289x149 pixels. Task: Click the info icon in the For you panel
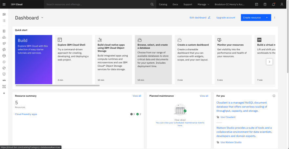coord(274,96)
